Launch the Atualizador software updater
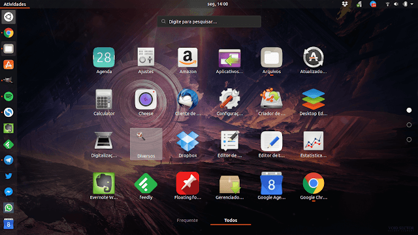Viewport: 418px width, 235px height. click(x=313, y=57)
